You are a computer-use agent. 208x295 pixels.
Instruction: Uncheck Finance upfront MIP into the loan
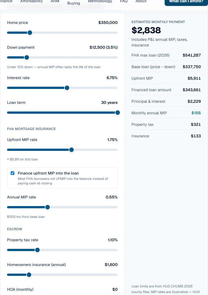click(x=13, y=173)
